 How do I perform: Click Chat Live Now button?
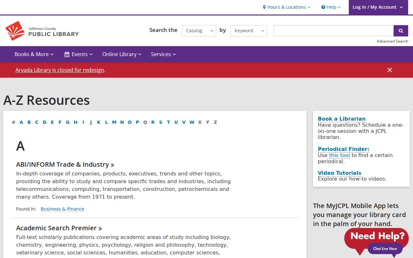point(385,249)
